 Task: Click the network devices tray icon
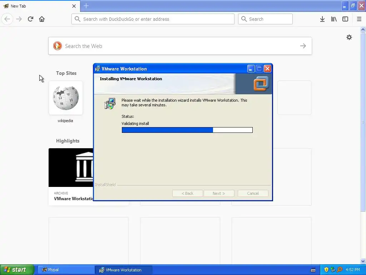[333, 270]
